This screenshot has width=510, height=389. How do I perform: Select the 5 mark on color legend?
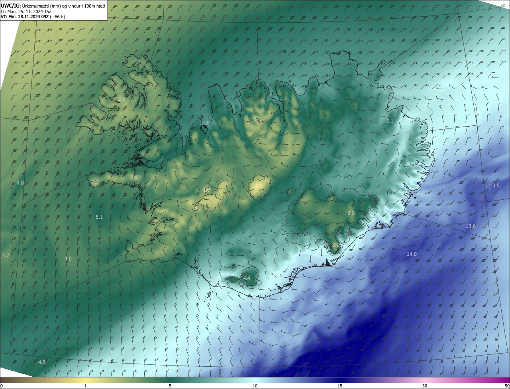170,386
